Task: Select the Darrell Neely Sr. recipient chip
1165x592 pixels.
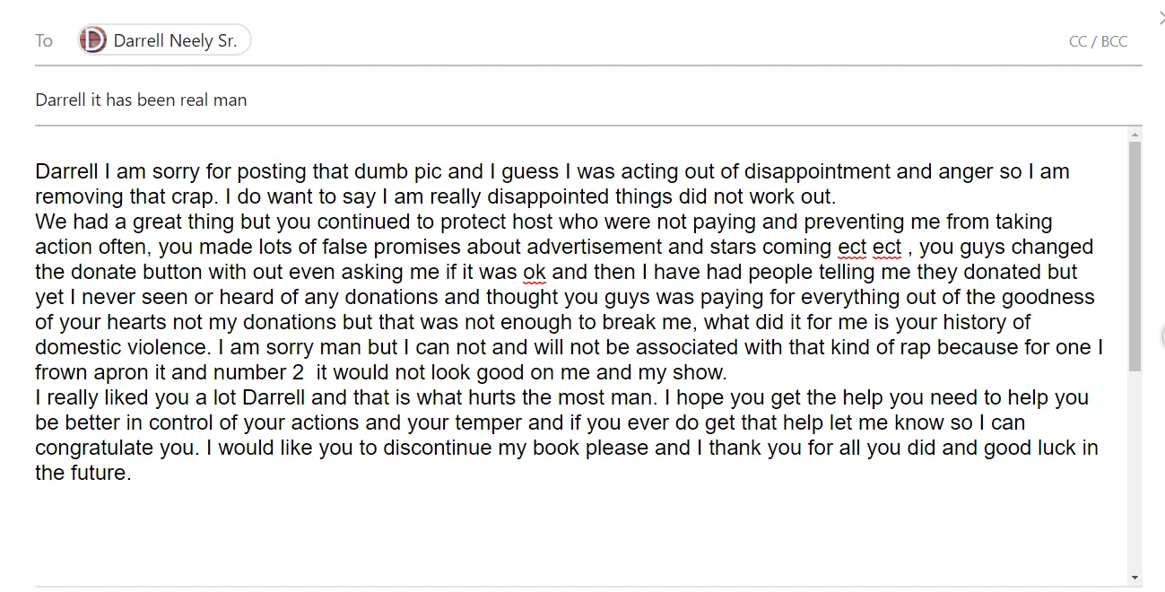Action: (x=164, y=40)
